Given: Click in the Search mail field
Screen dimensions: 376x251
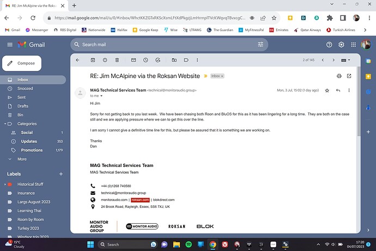Looking at the screenshot, I should coord(163,44).
